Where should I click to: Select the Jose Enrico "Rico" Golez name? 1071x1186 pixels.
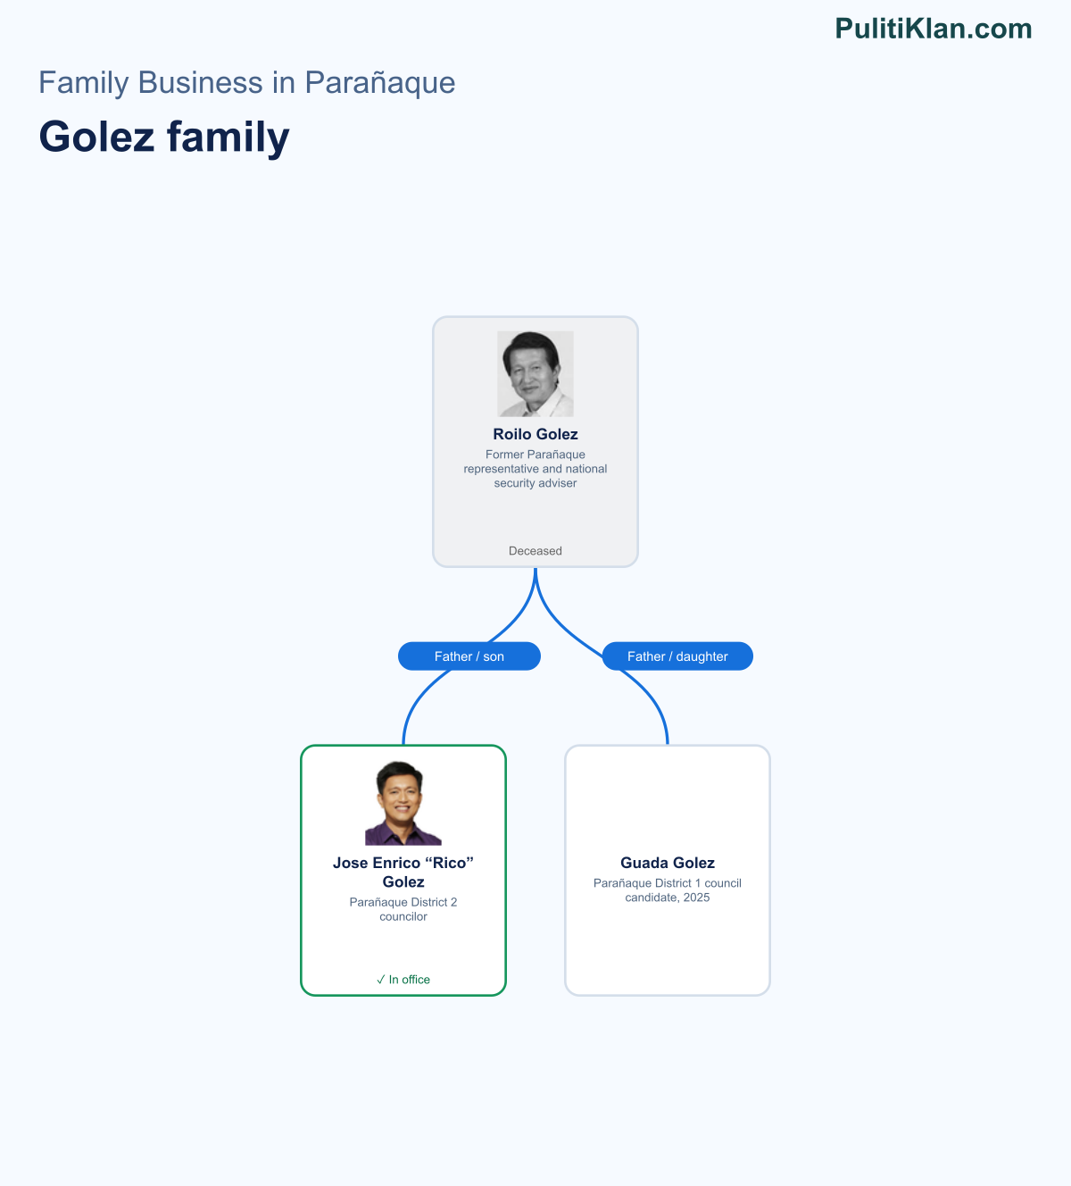tap(403, 873)
